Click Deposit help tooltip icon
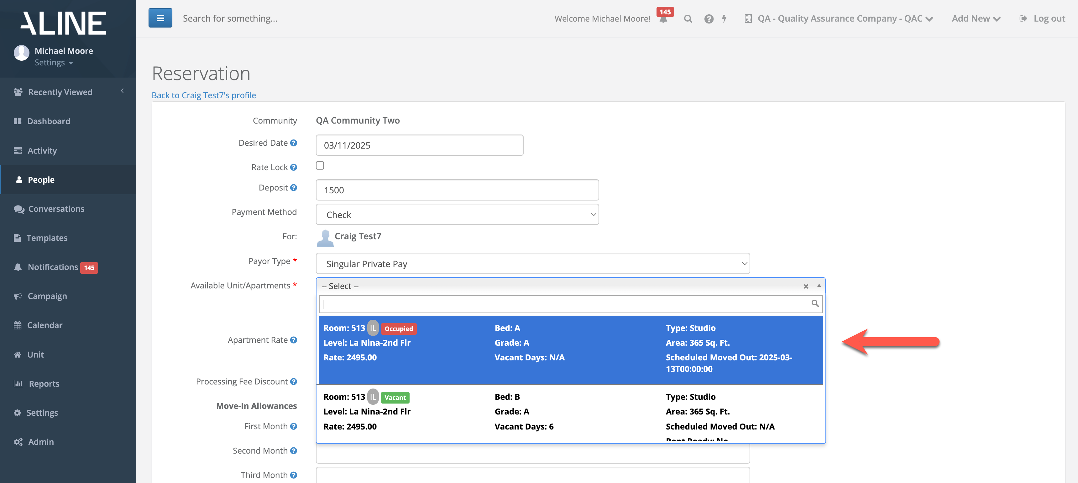 click(x=294, y=188)
